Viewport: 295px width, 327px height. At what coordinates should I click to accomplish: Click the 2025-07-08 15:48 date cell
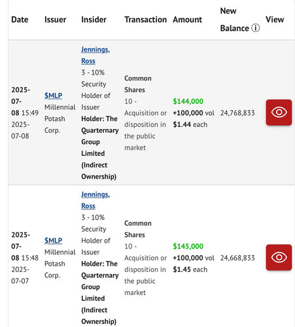pos(25,247)
